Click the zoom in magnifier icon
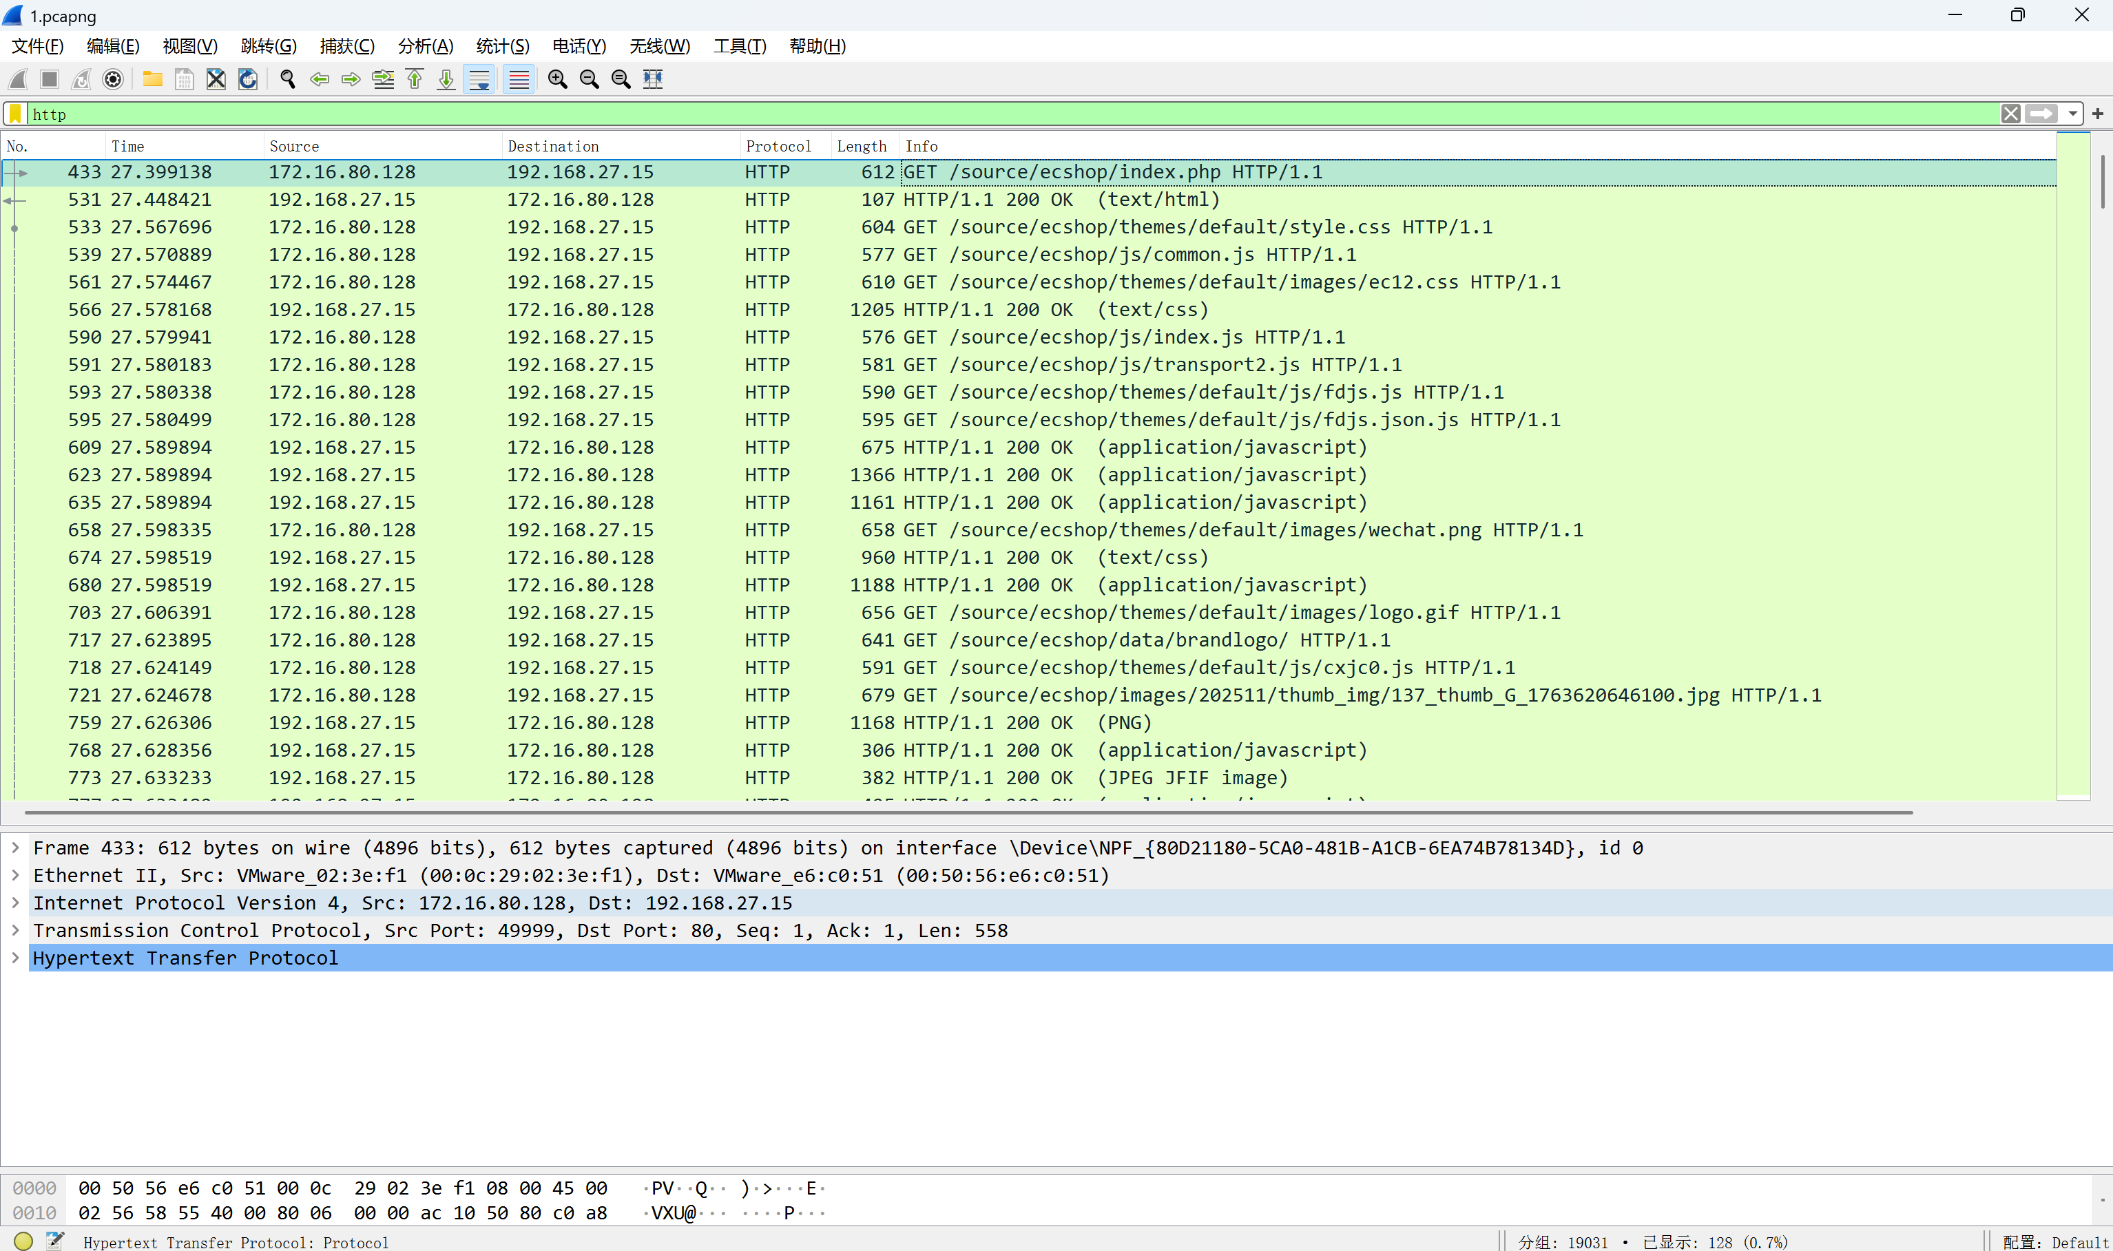2113x1251 pixels. [557, 79]
